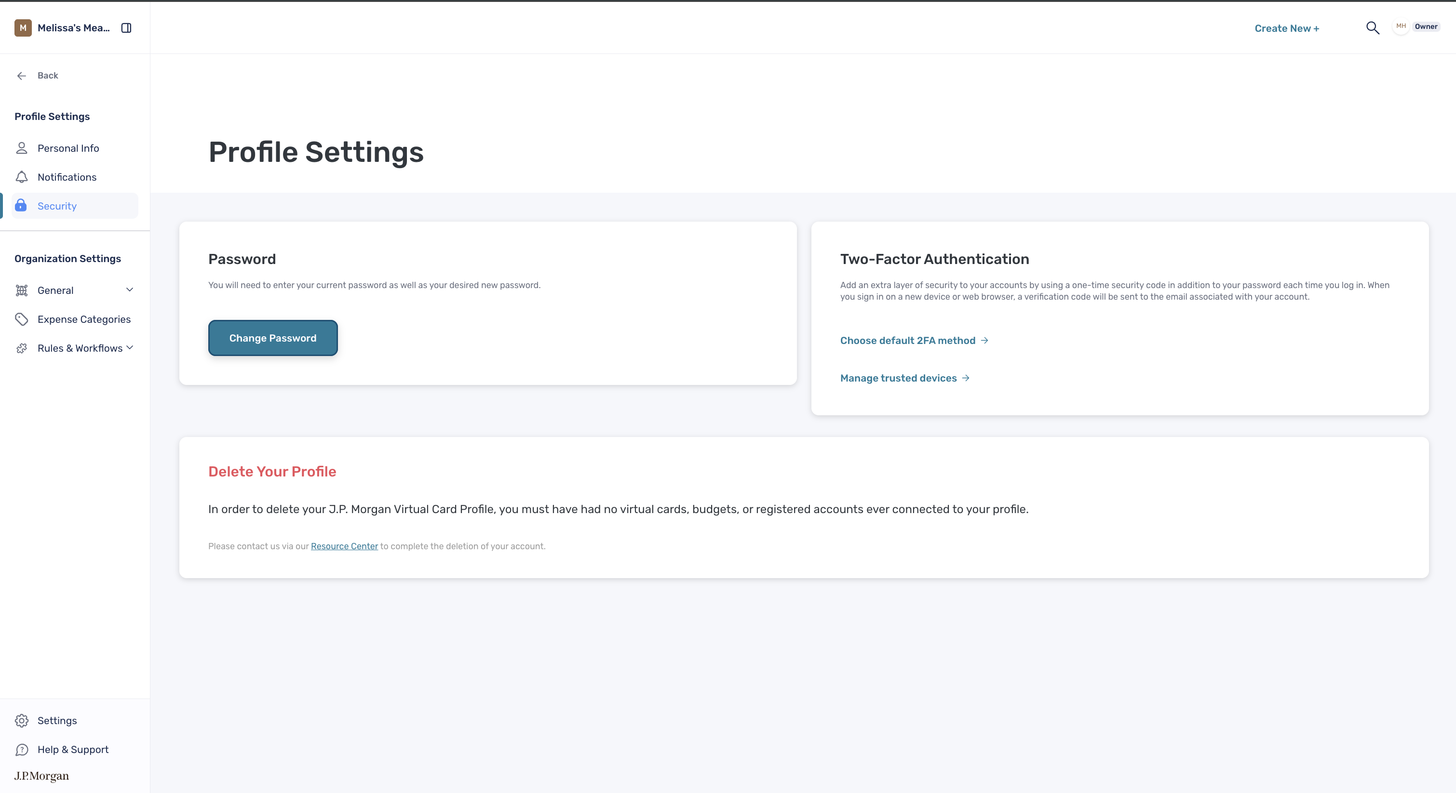
Task: Click the Back arrow icon
Action: pyautogui.click(x=22, y=76)
